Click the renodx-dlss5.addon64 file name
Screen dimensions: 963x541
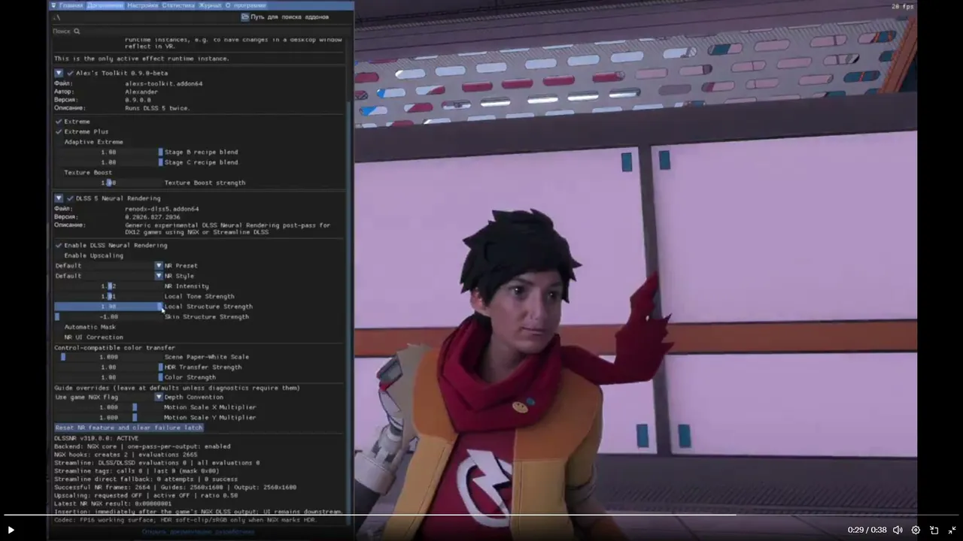[162, 209]
